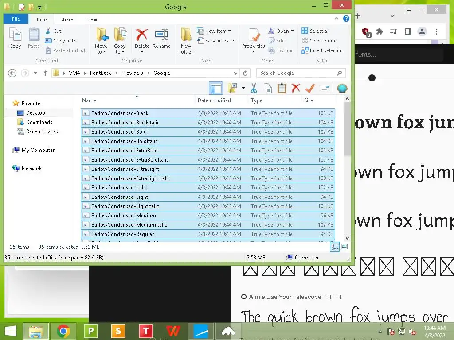Click Select all in the ribbon
Image resolution: width=454 pixels, height=340 pixels.
tap(316, 31)
